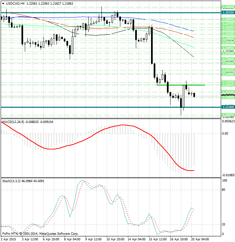Click the 6 Apr 20:00 time label
This screenshot has width=235, height=242.
51,239
